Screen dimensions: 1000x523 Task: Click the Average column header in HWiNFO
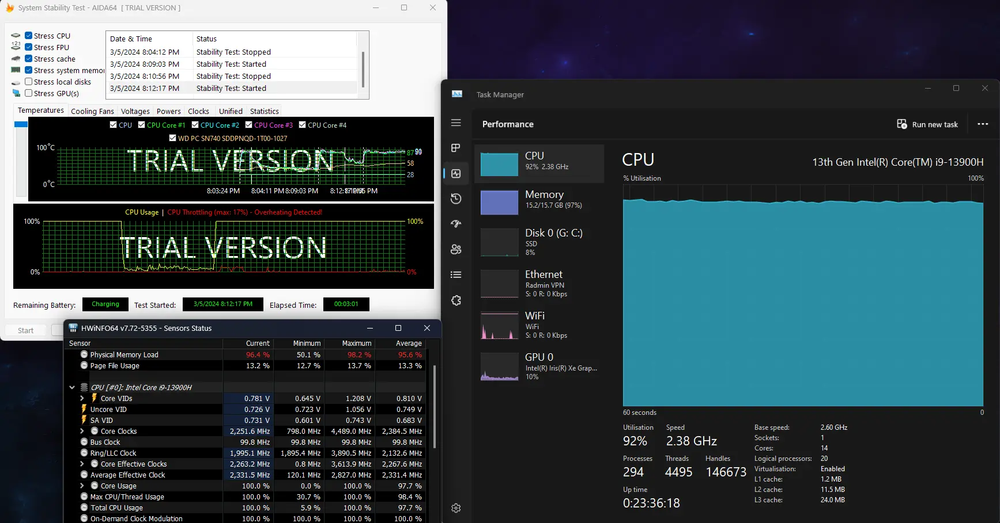coord(401,343)
